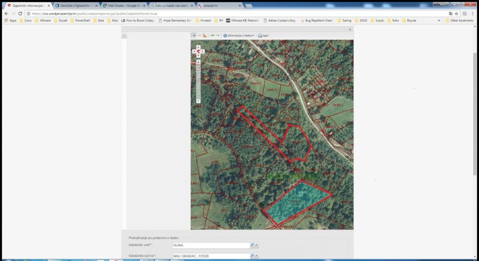Screen dimensions: 479x261
Task: Search icon next to GLINA field
Action: (252, 244)
